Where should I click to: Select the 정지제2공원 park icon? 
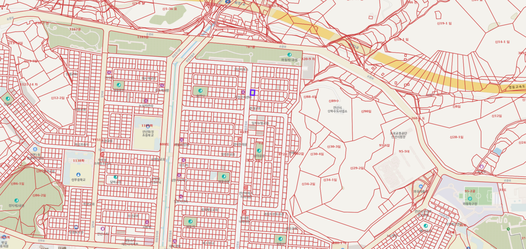[x=16, y=201]
